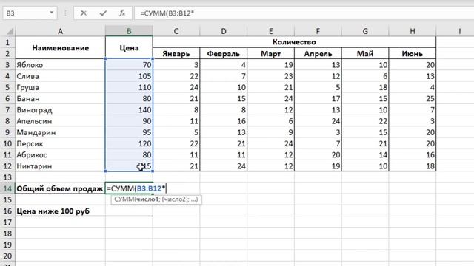Click Мандарин March cell showing 9

coord(270,132)
